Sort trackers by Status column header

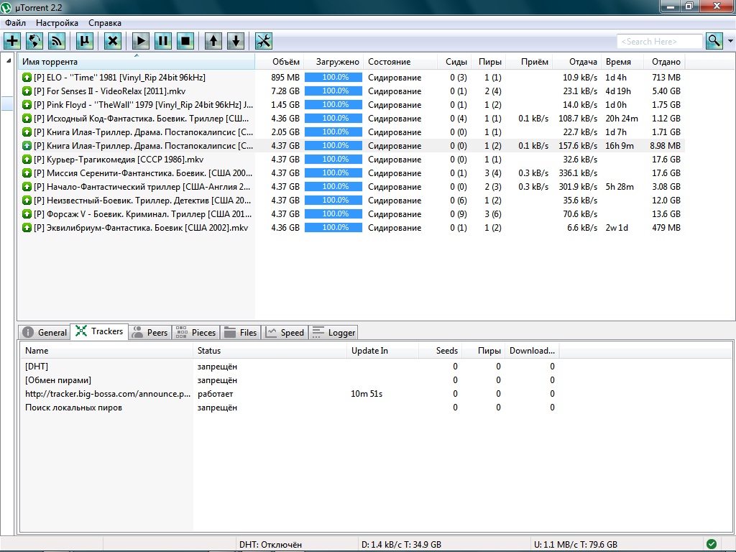click(270, 351)
